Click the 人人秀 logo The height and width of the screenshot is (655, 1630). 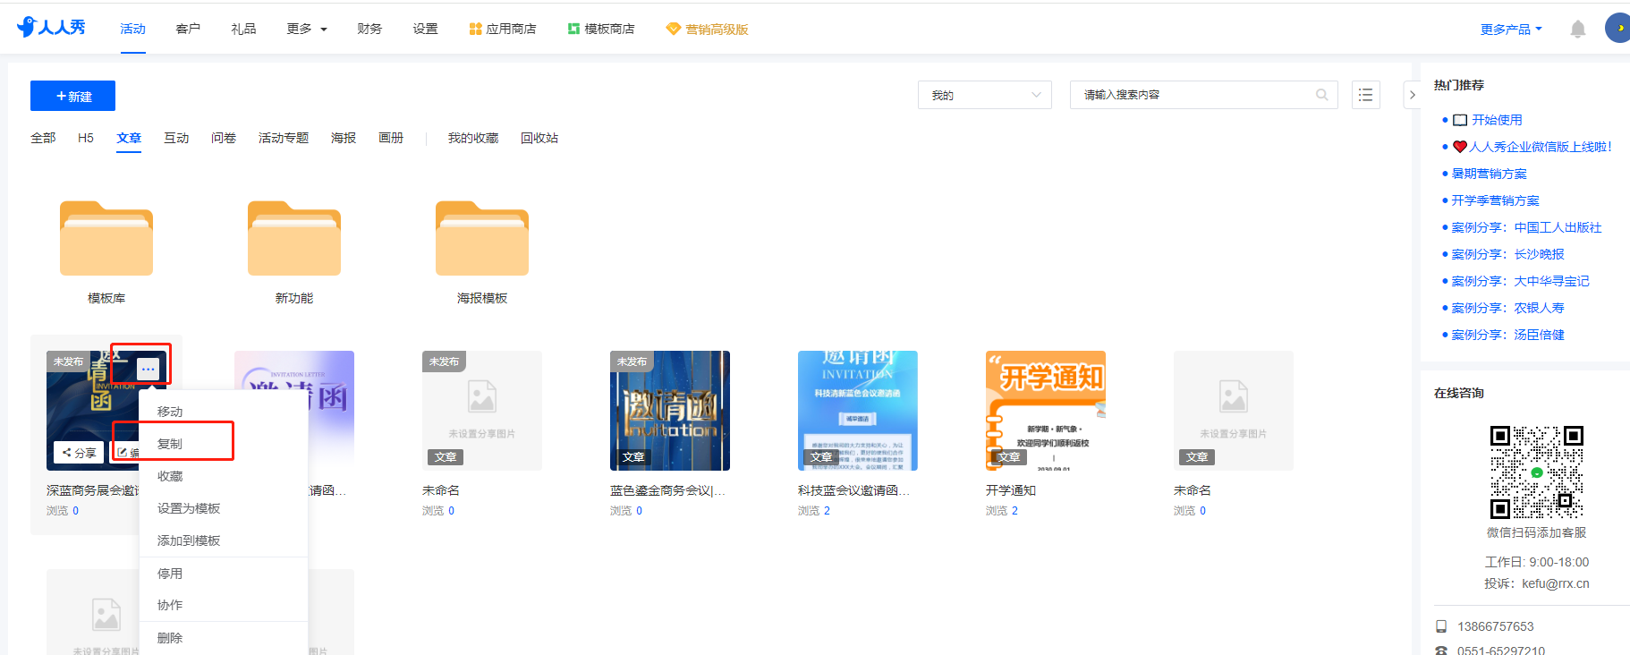pos(51,28)
